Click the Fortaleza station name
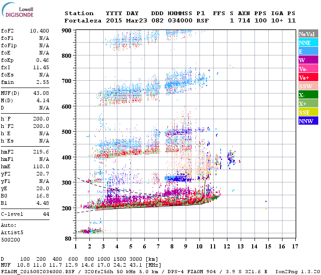Screen dimensions: 321x275 point(83,21)
